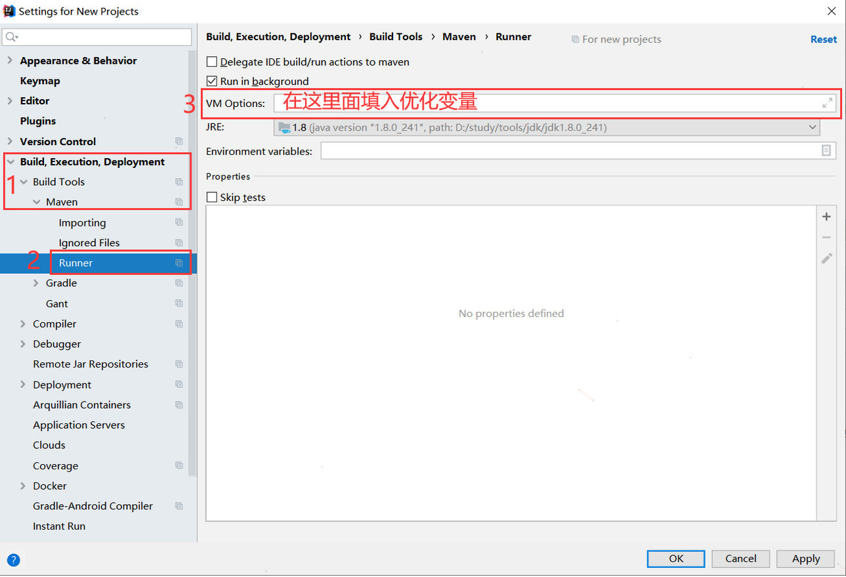Open Environment variables browse icon
The image size is (846, 577).
click(826, 150)
